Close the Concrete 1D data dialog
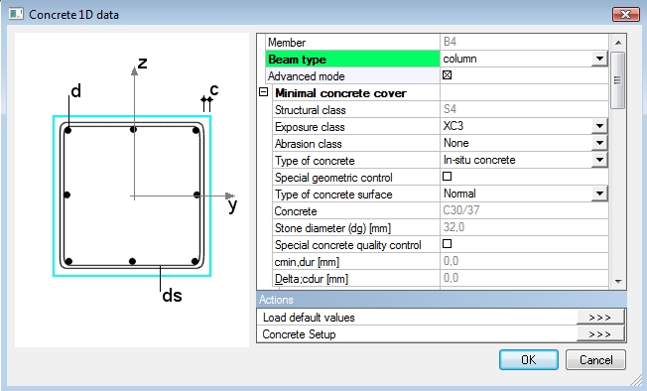Screen dimensions: 647x391 (626, 15)
